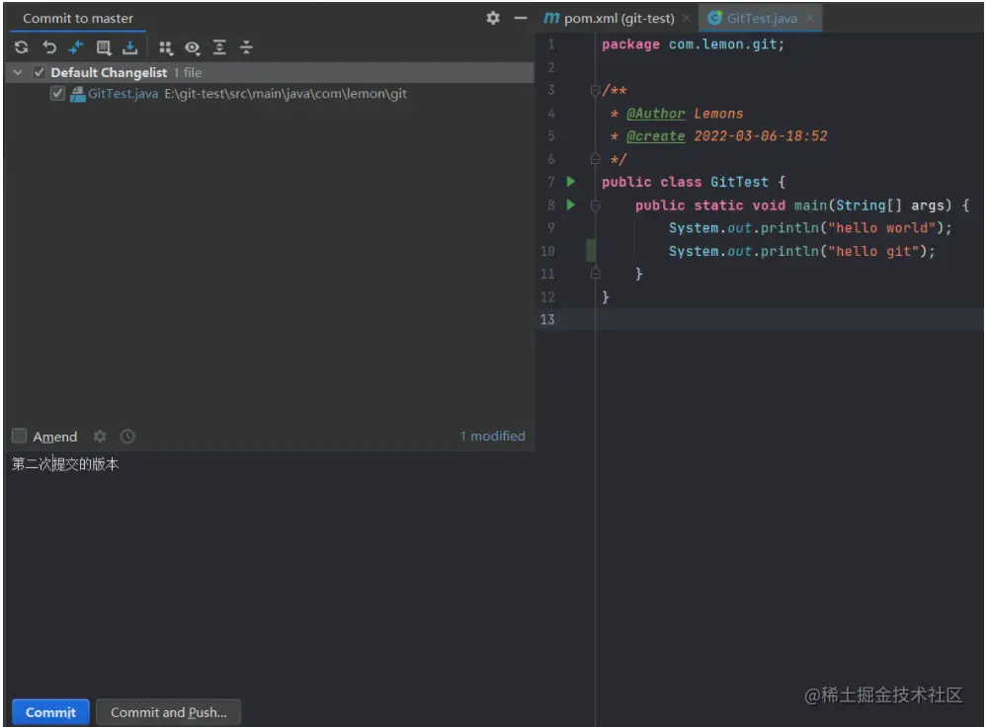Click the @Author tag in Javadoc
Viewport: 986px width, 728px height.
tap(655, 114)
